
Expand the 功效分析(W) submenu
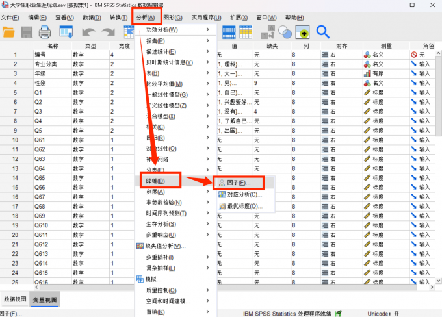[207, 30]
